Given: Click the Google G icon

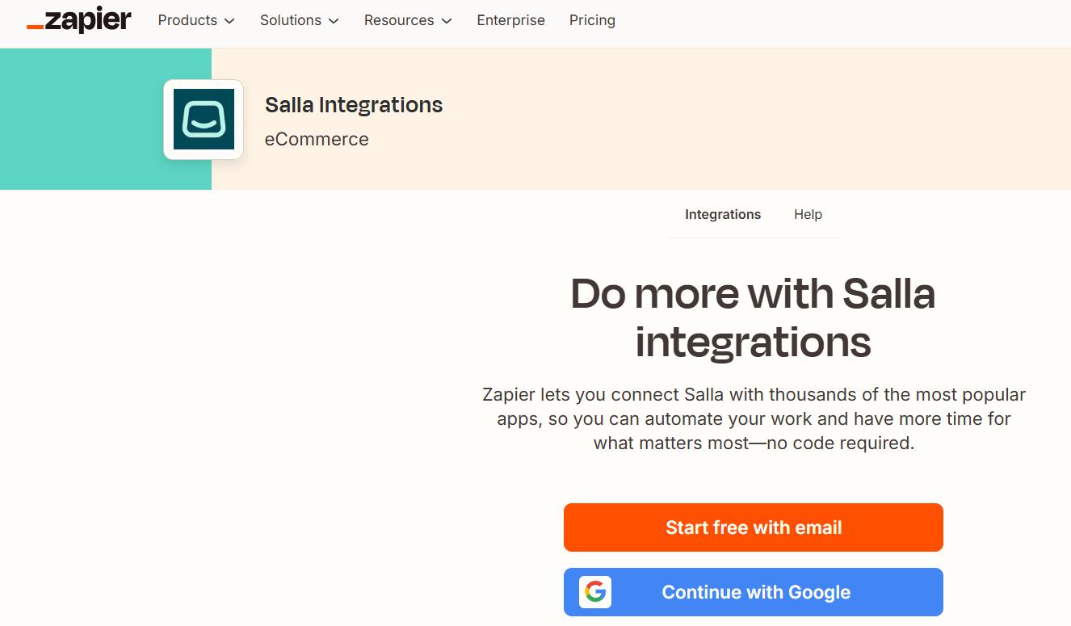Looking at the screenshot, I should [595, 592].
